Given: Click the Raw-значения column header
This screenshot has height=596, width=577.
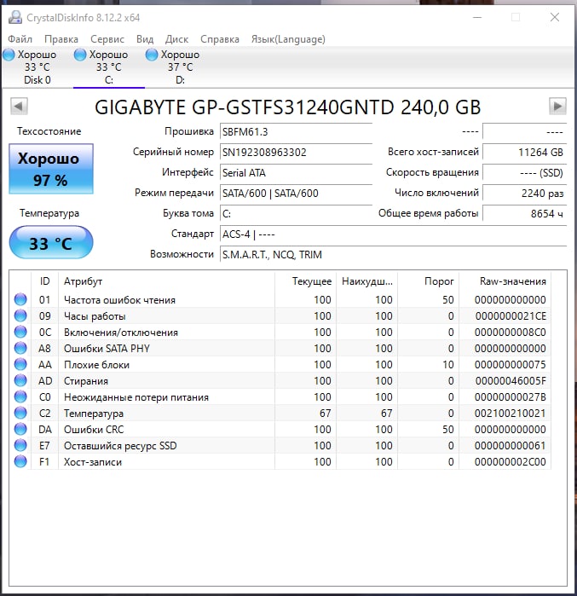Looking at the screenshot, I should tap(505, 281).
